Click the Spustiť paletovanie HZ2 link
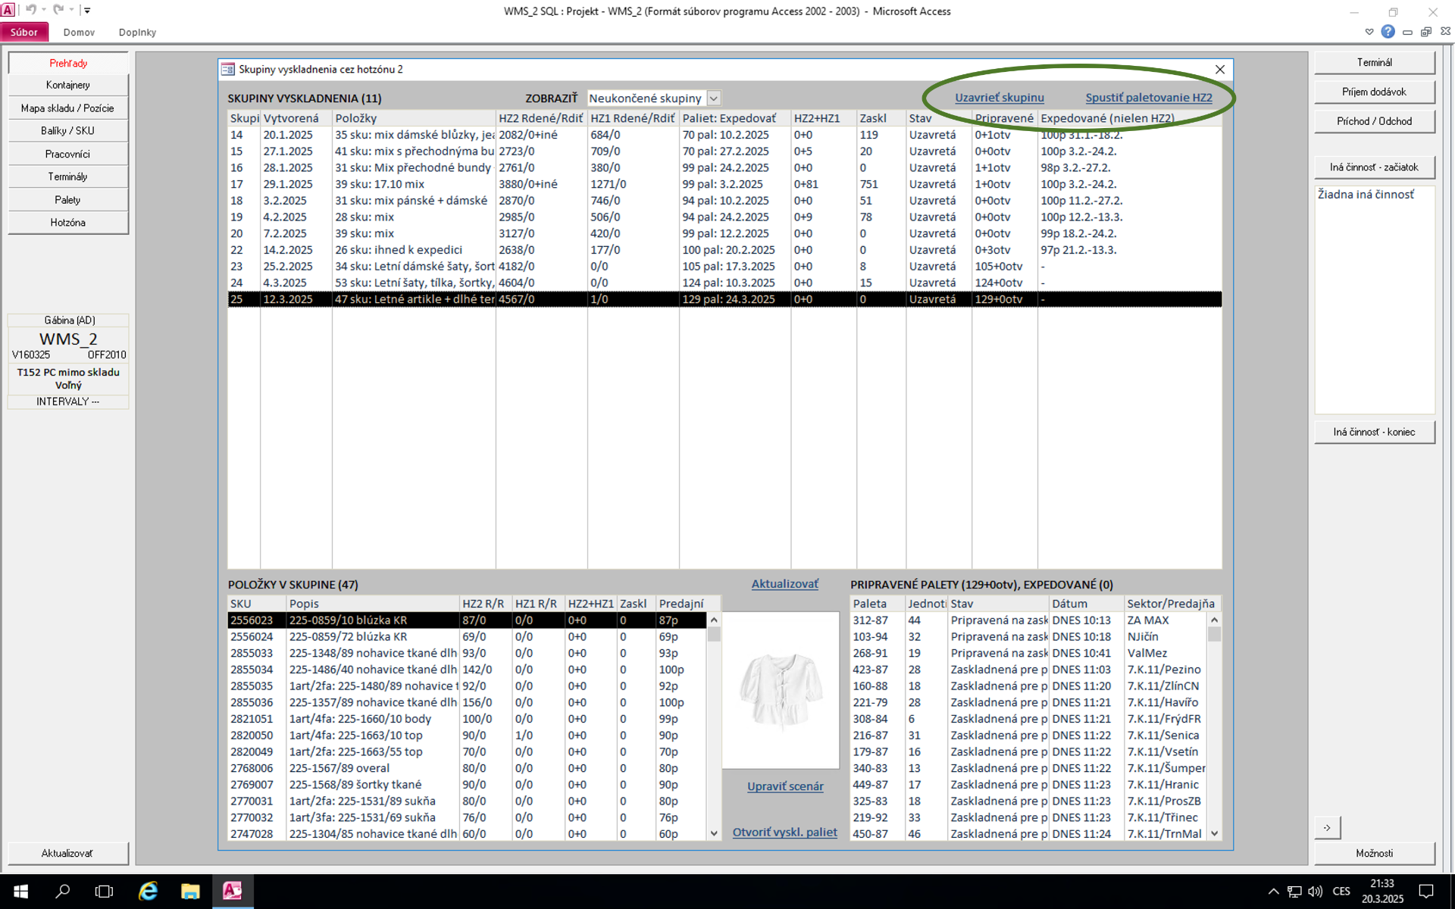 (x=1148, y=98)
